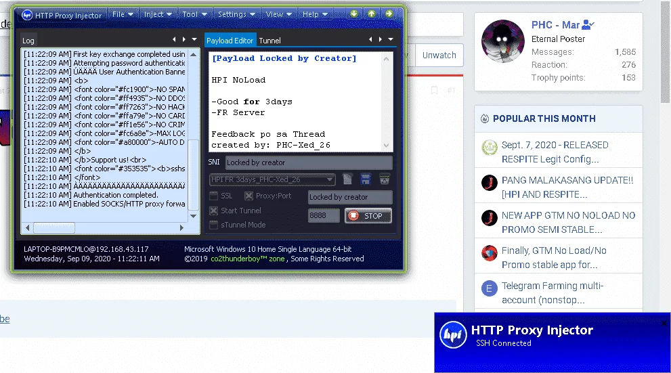671x373 pixels.
Task: Select the Log tab
Action: 28,41
